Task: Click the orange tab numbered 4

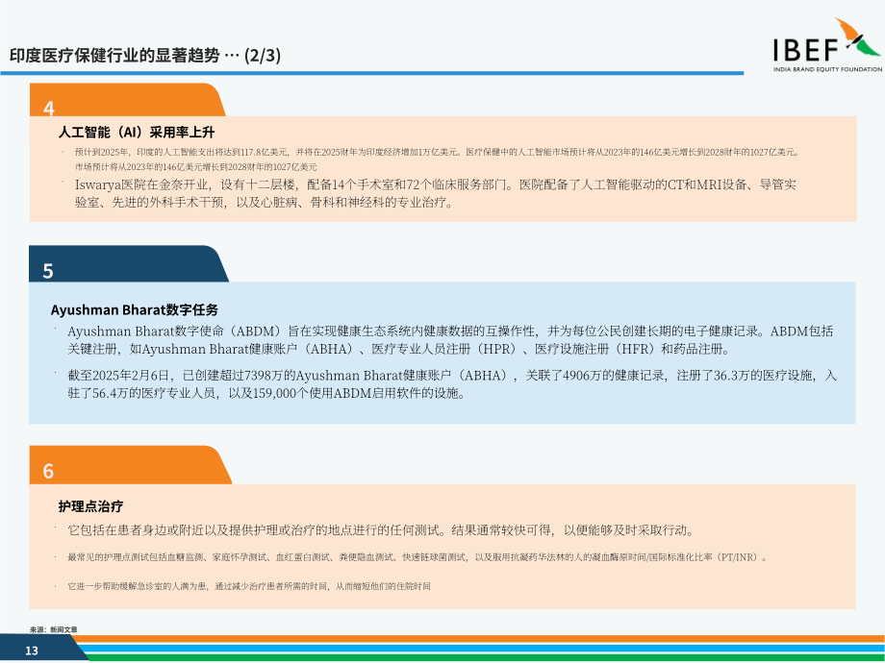Action: tap(127, 100)
